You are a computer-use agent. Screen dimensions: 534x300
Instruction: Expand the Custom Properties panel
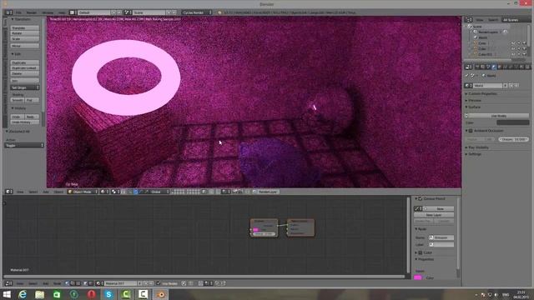[481, 94]
